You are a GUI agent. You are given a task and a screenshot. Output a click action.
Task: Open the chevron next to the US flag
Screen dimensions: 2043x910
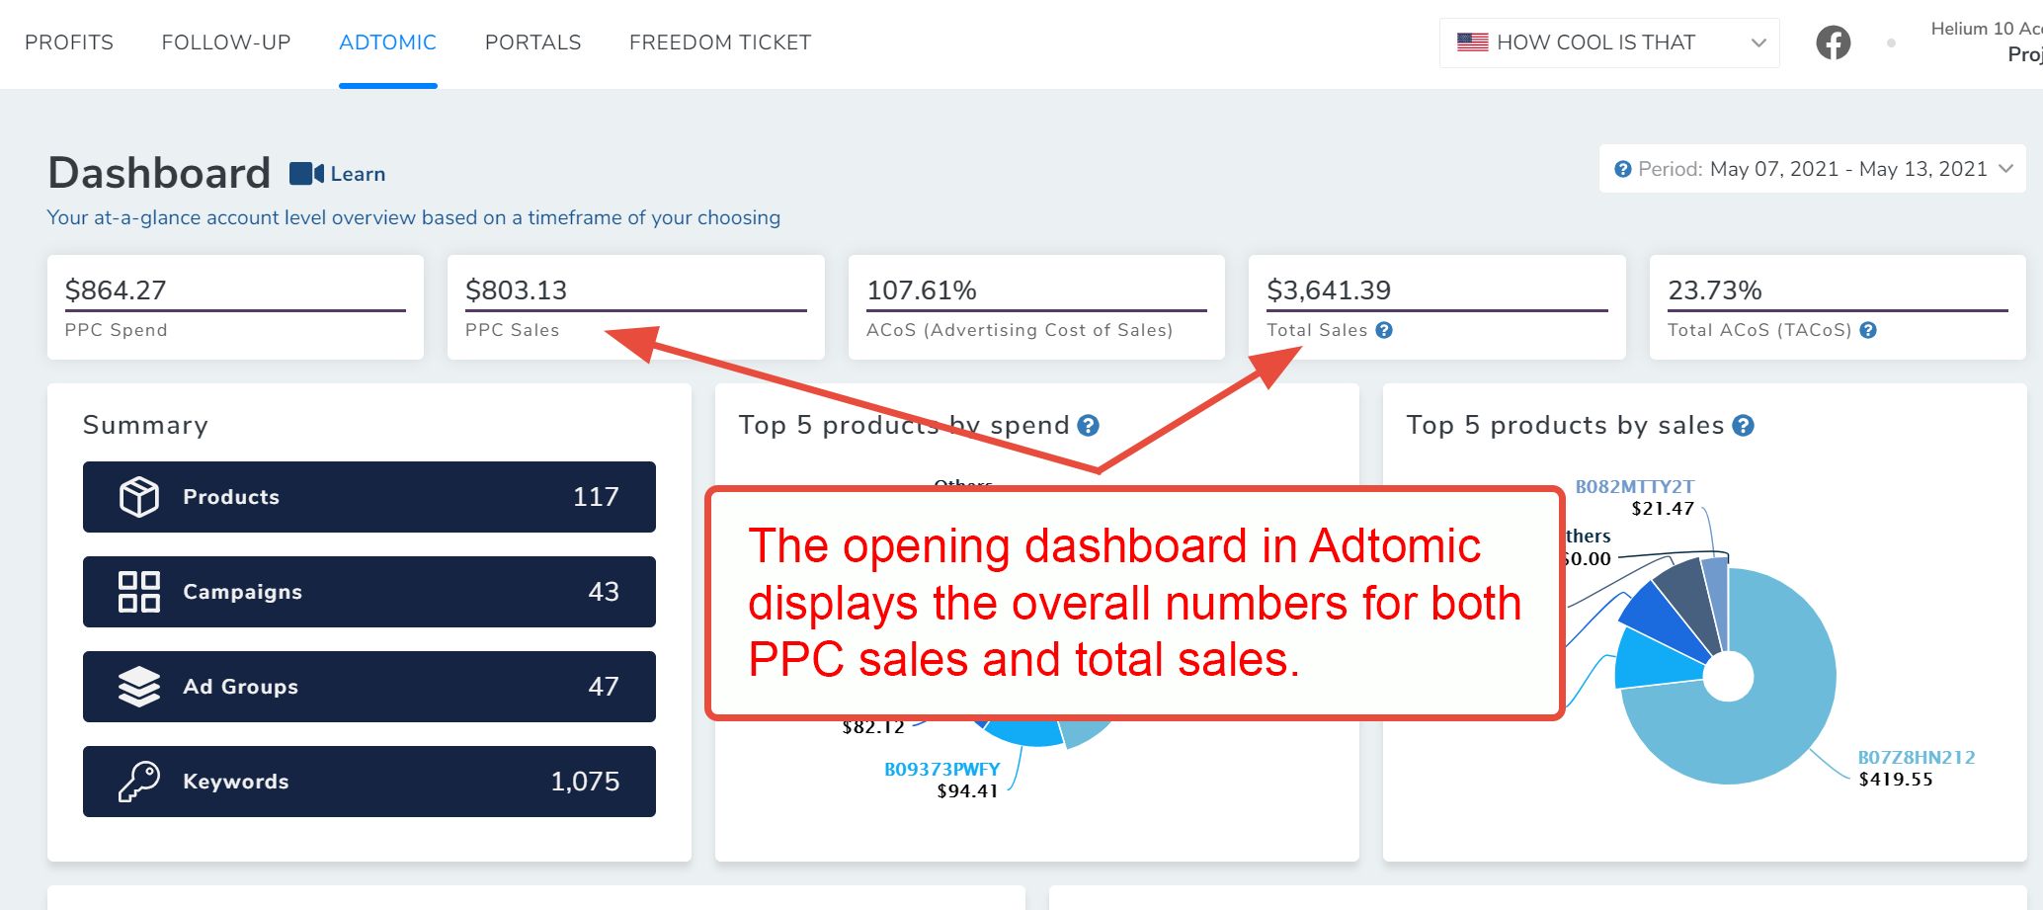coord(1759,42)
